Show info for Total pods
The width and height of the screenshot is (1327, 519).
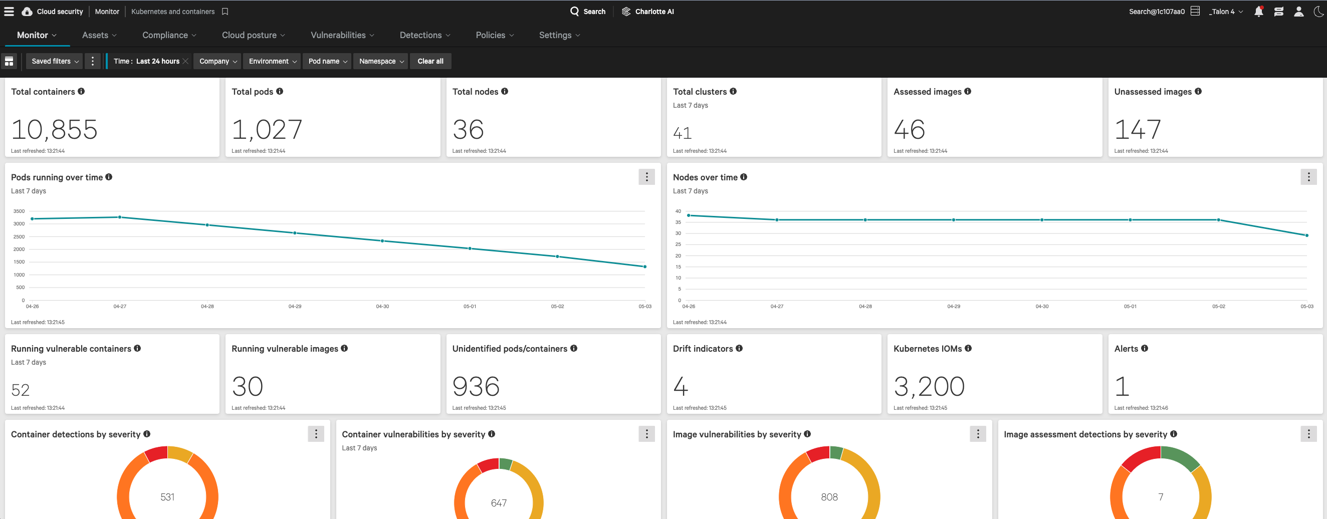[280, 91]
